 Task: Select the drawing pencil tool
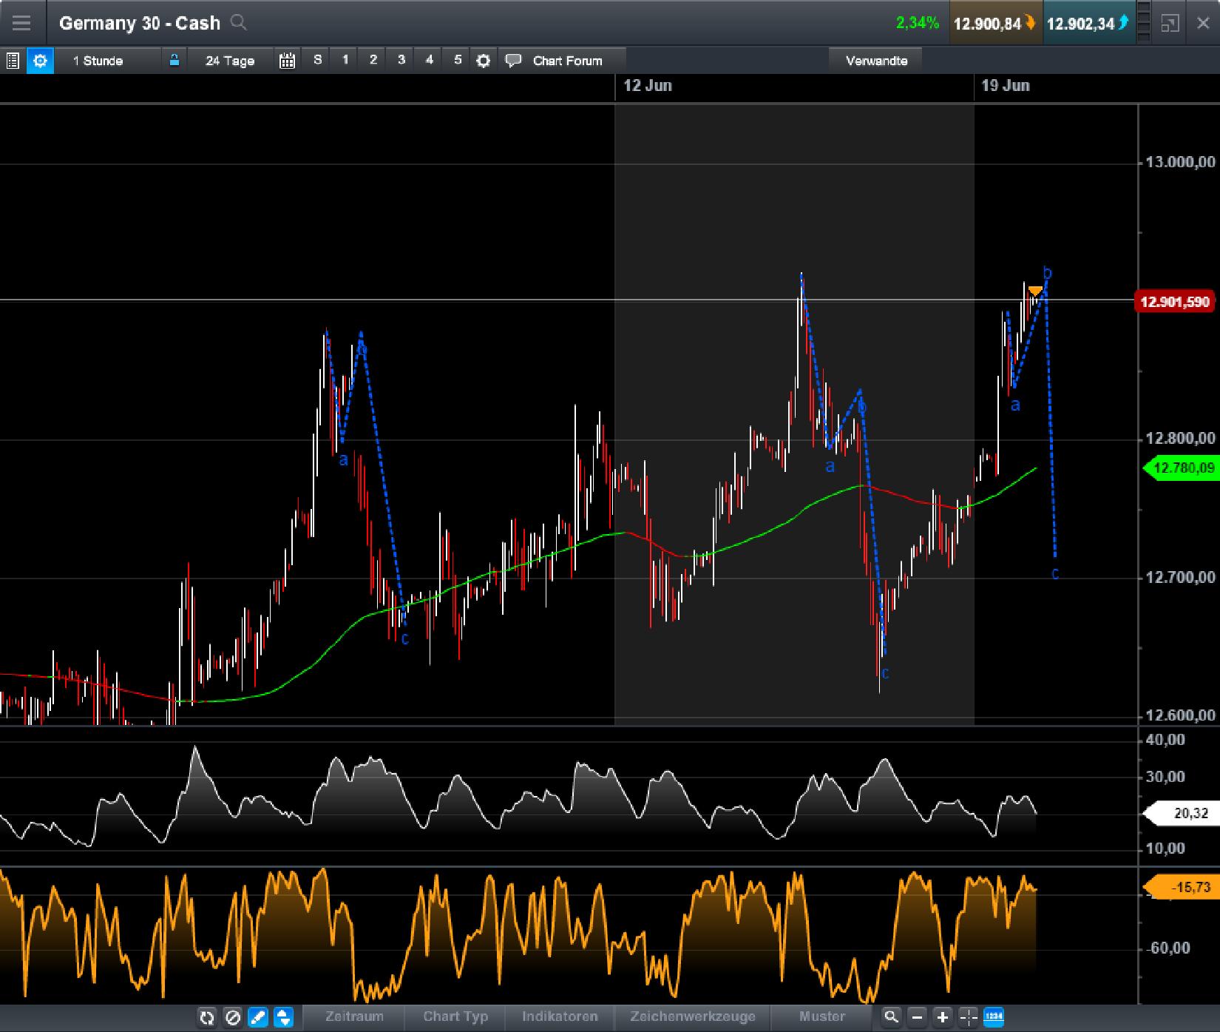pos(257,1017)
